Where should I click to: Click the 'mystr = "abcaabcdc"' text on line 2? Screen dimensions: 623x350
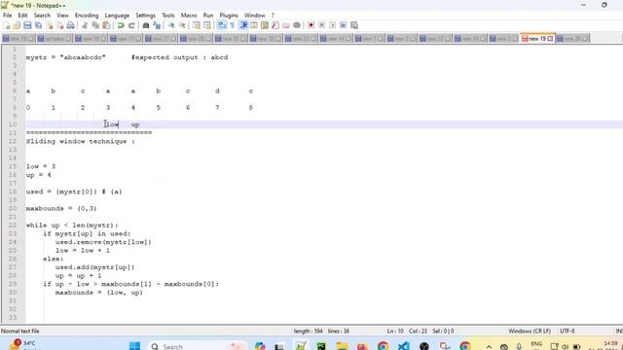(x=66, y=57)
